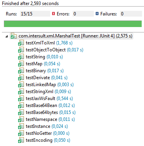
Task: Click the testJaxWsFault passed-test icon
Action: (x=21, y=98)
